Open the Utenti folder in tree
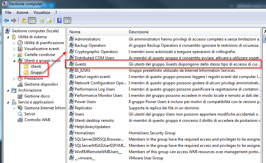Image resolution: width=266 pixels, height=163 pixels. [x=36, y=67]
